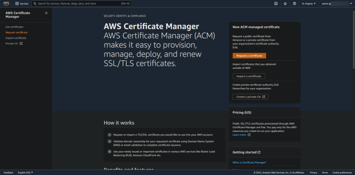Click the Security, Identity, & Compliance label

click(125, 16)
